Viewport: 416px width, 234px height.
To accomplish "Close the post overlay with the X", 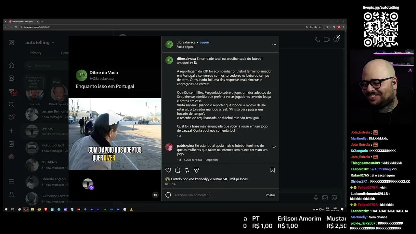I will coord(338,37).
